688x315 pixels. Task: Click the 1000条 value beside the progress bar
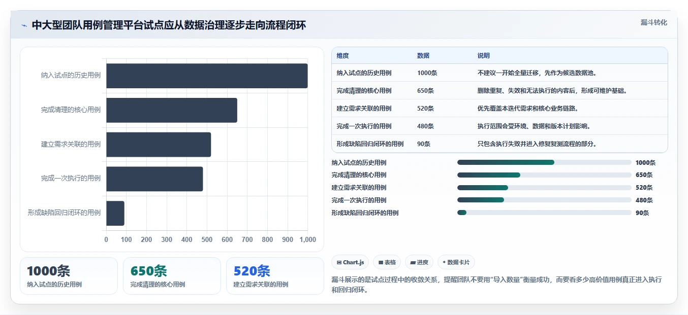coord(645,163)
